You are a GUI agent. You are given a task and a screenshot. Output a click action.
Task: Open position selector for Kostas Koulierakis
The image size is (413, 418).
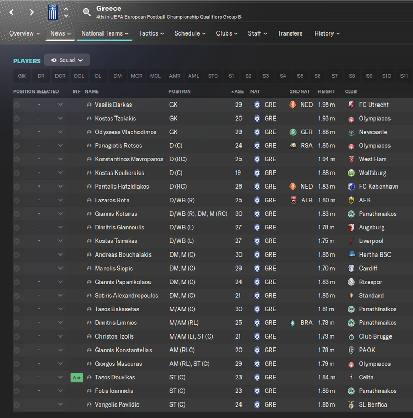point(60,172)
